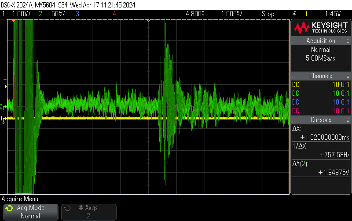
Task: Collapse the Cursors panel header
Action: tap(320, 120)
